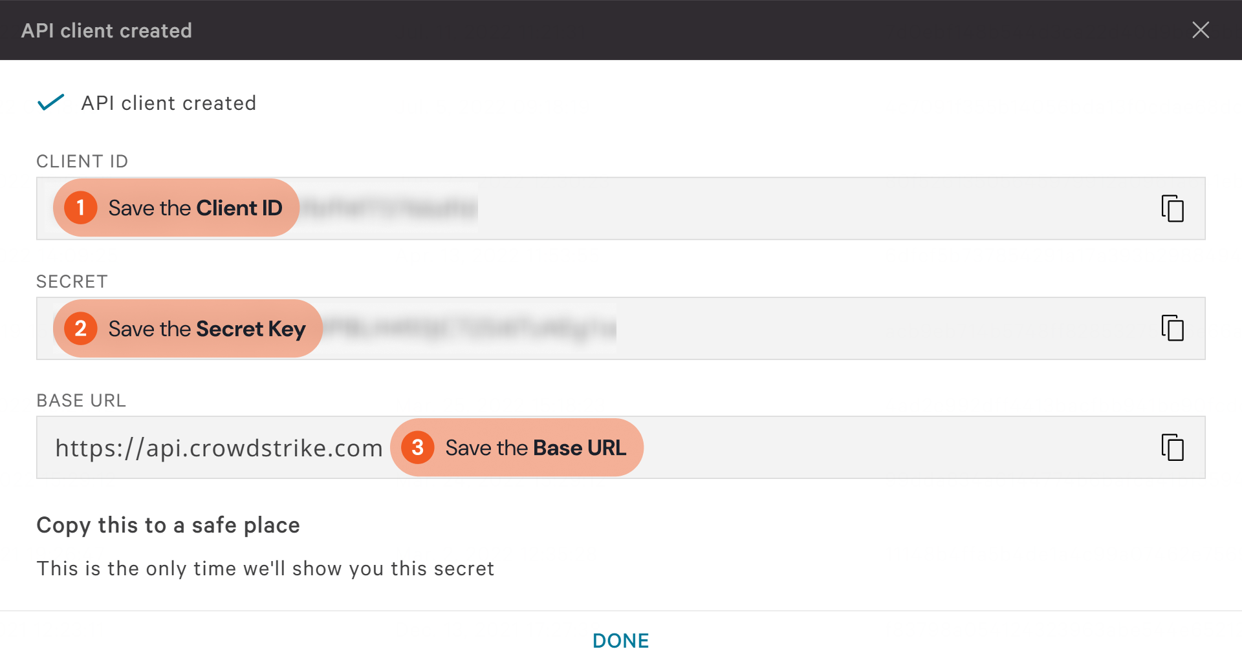This screenshot has width=1242, height=669.
Task: Select the https://api.crowdstrike.com URL text
Action: point(219,448)
